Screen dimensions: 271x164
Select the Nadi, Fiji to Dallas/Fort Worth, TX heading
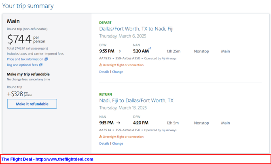(136, 101)
